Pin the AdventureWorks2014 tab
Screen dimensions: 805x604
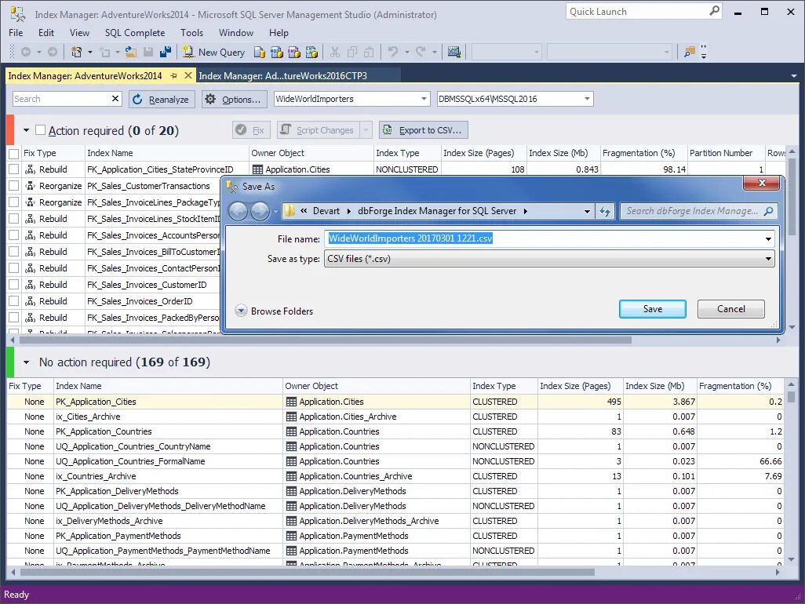coord(173,76)
